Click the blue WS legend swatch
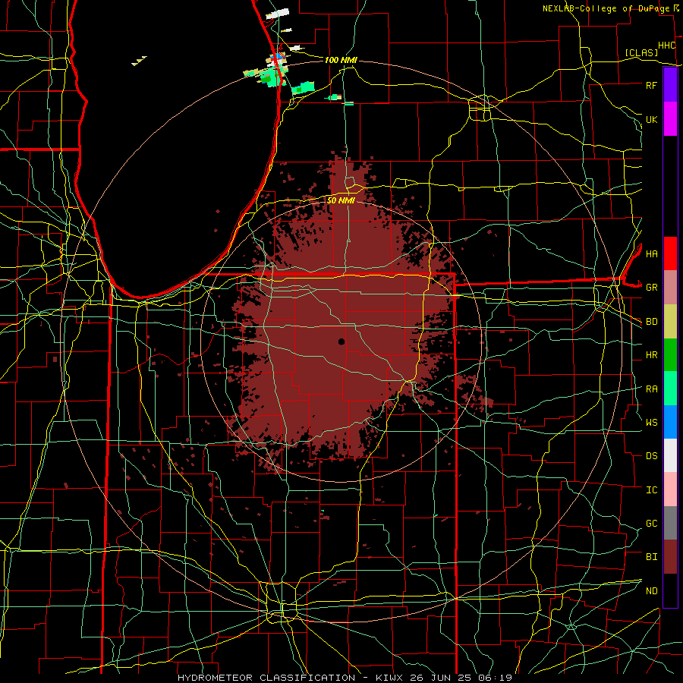683x683 pixels. pos(670,422)
